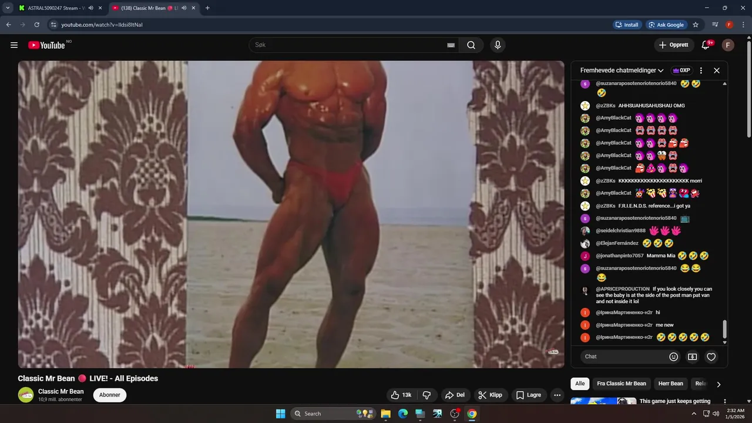This screenshot has width=752, height=423.
Task: Install the YouTube app via Install button
Action: click(x=627, y=25)
